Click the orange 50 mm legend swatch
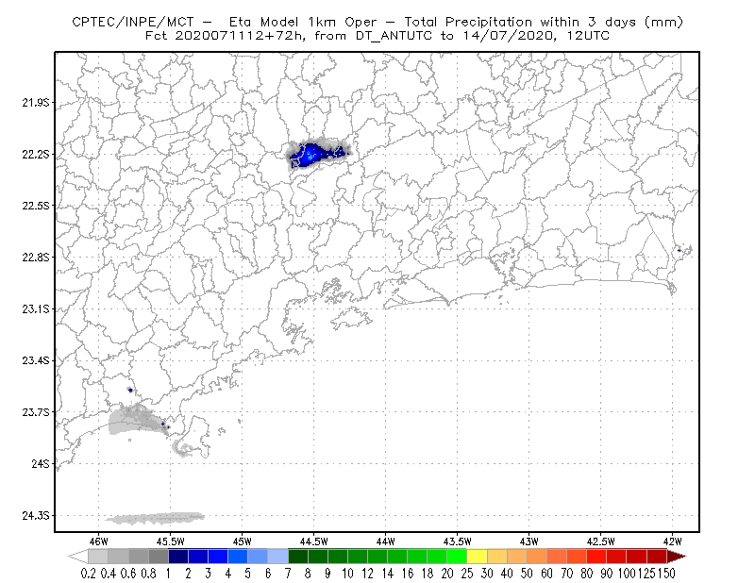Viewport: 755px width, 583px height. click(x=537, y=557)
